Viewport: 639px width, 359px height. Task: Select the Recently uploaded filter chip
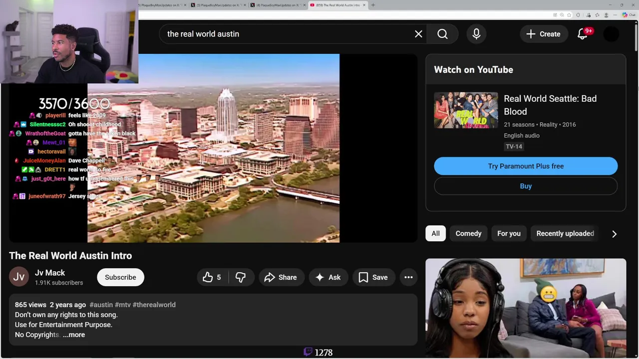tap(565, 233)
